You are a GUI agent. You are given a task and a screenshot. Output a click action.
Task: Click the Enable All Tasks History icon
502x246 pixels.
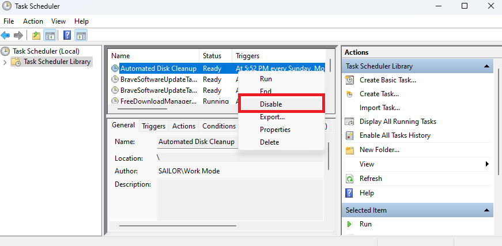coord(350,135)
